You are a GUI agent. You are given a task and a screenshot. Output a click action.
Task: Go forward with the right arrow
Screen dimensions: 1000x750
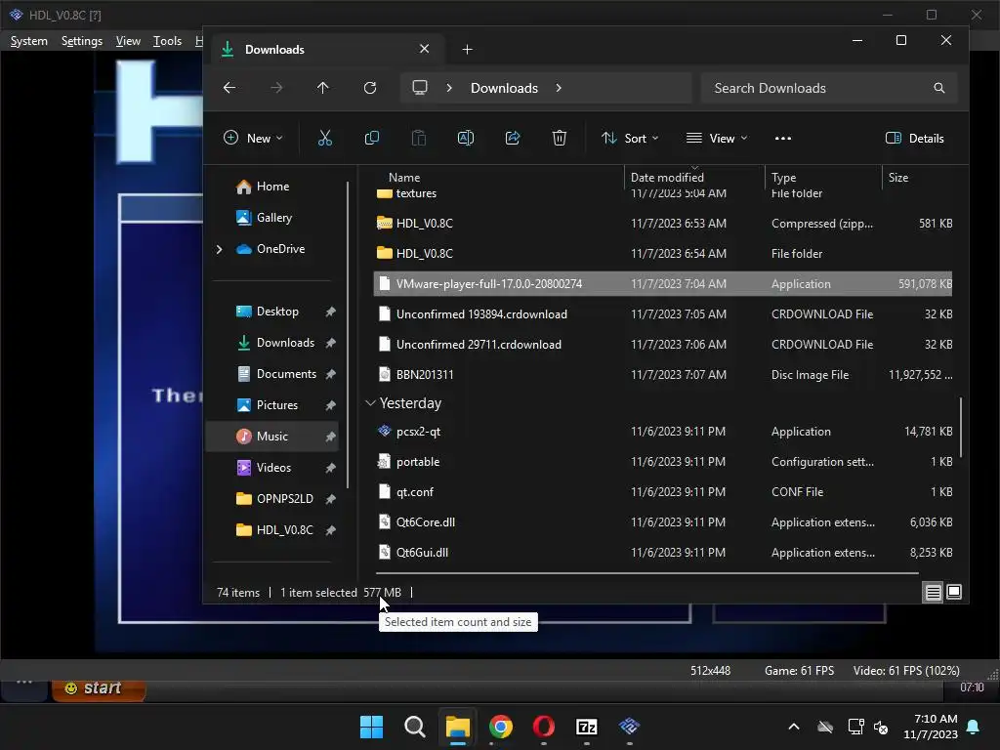point(276,88)
